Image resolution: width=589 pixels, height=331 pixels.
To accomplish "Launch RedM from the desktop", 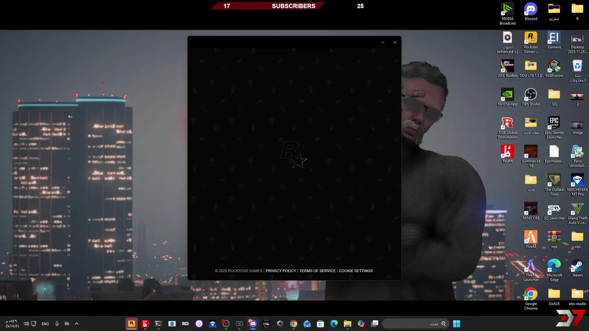I will point(508,154).
